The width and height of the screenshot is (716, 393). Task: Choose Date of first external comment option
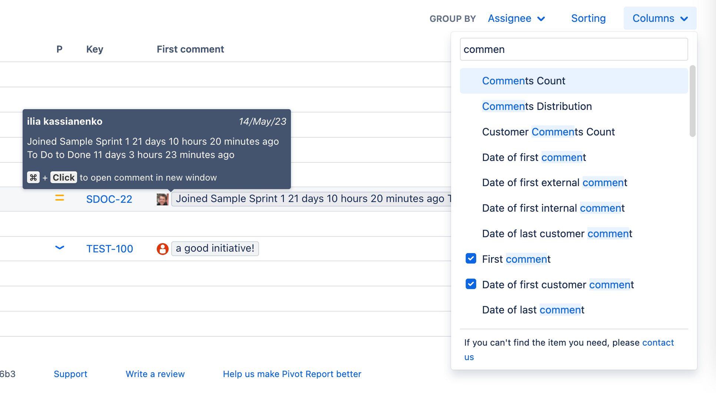click(574, 182)
